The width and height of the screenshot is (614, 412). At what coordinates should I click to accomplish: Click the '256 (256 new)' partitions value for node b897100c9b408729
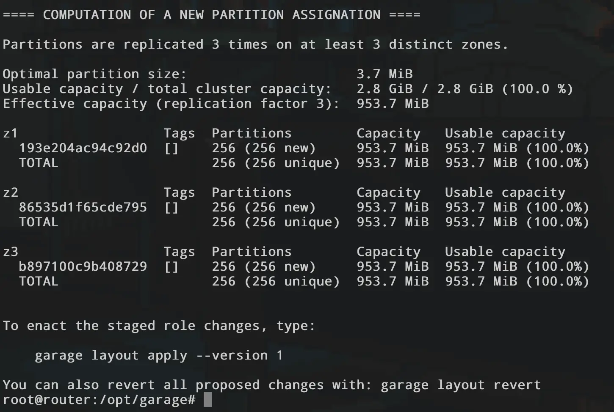[x=264, y=266]
